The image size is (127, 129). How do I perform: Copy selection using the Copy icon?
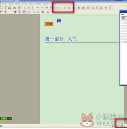[29, 8]
